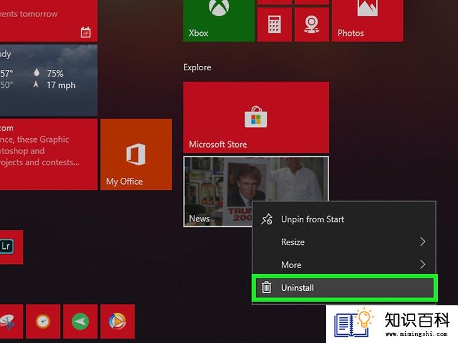Click the unpin icon beside Unpin from Start
458x343 pixels.
tap(266, 219)
